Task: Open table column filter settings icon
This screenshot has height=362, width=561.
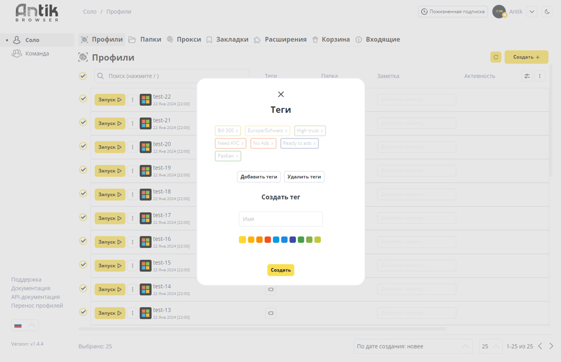Action: [527, 76]
